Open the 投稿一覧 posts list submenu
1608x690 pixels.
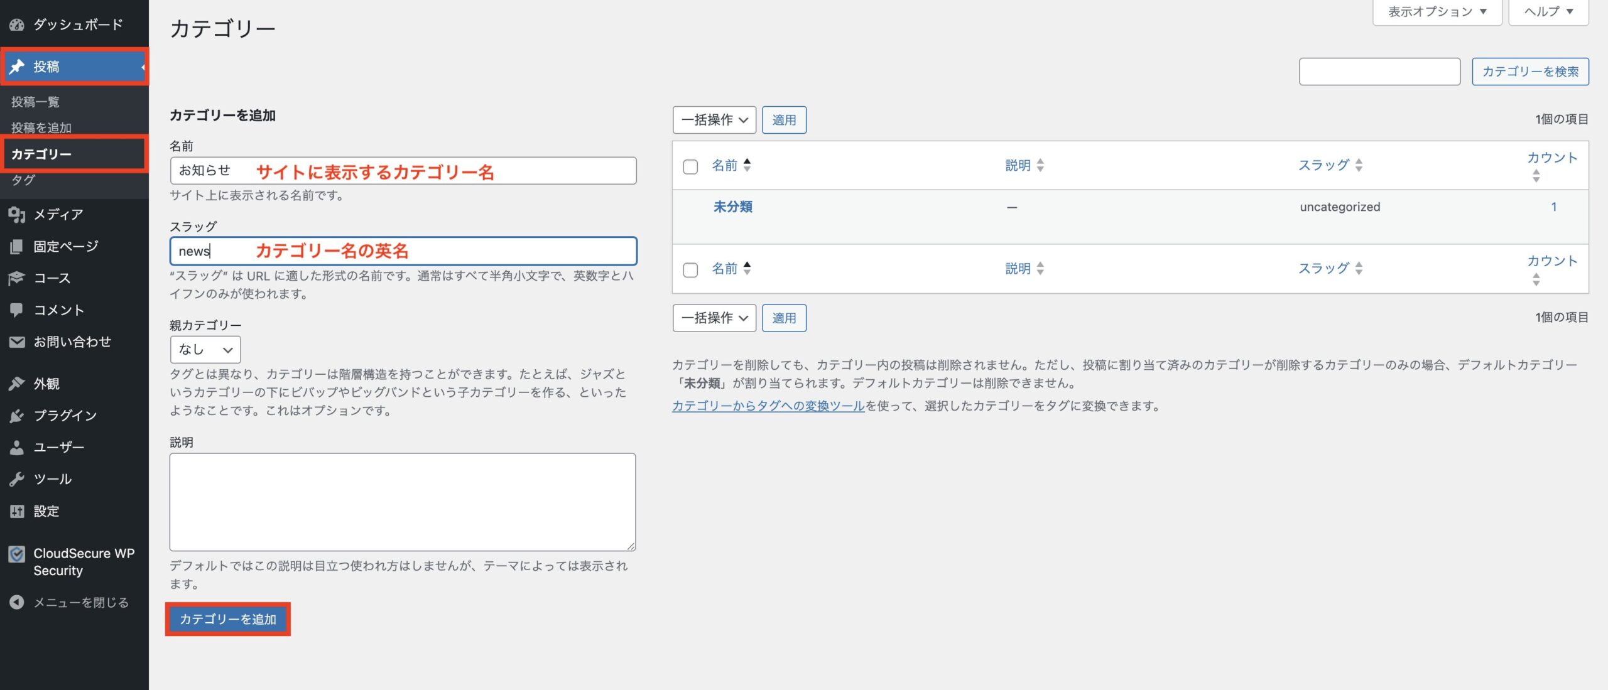(35, 102)
